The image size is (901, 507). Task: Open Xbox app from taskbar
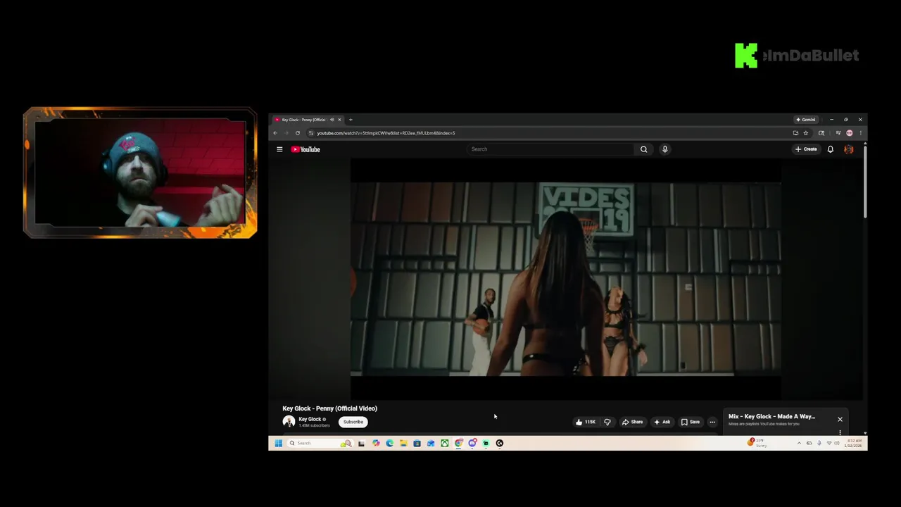(444, 443)
